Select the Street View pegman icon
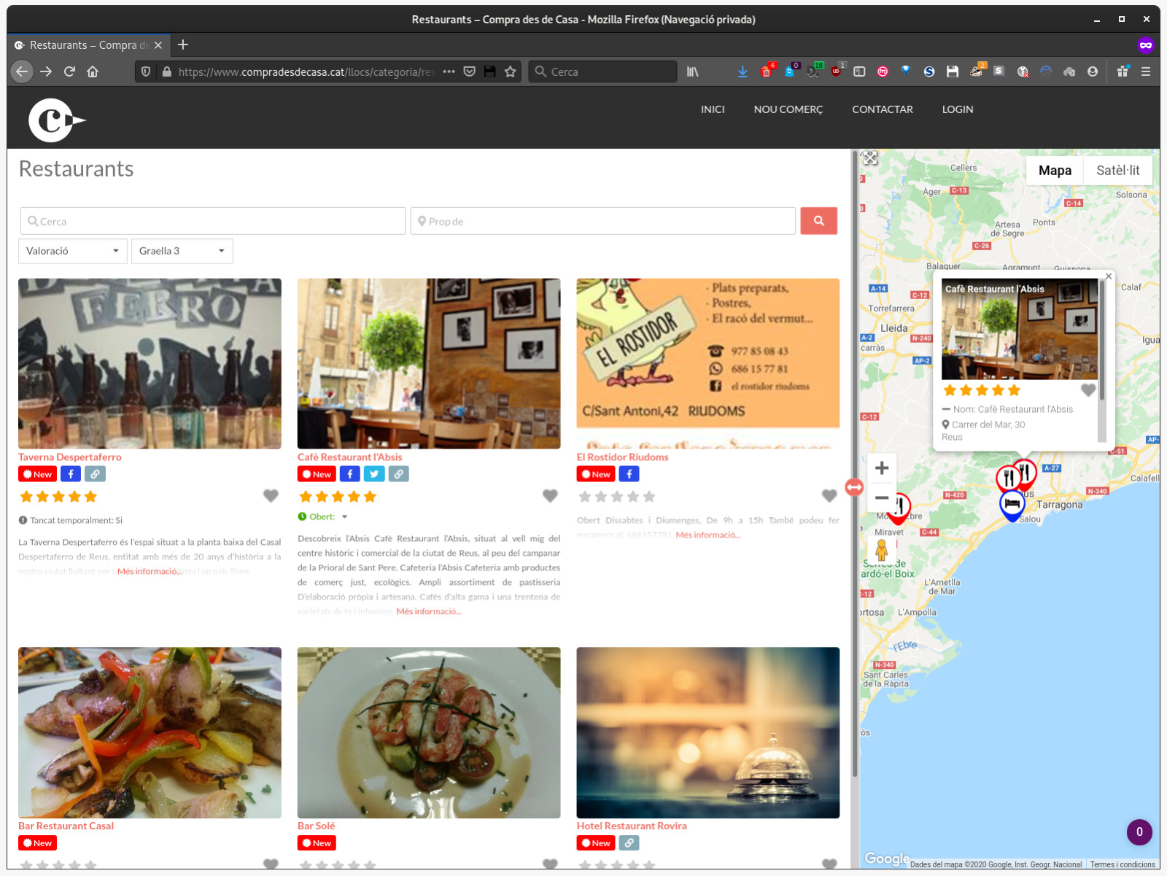 [881, 550]
